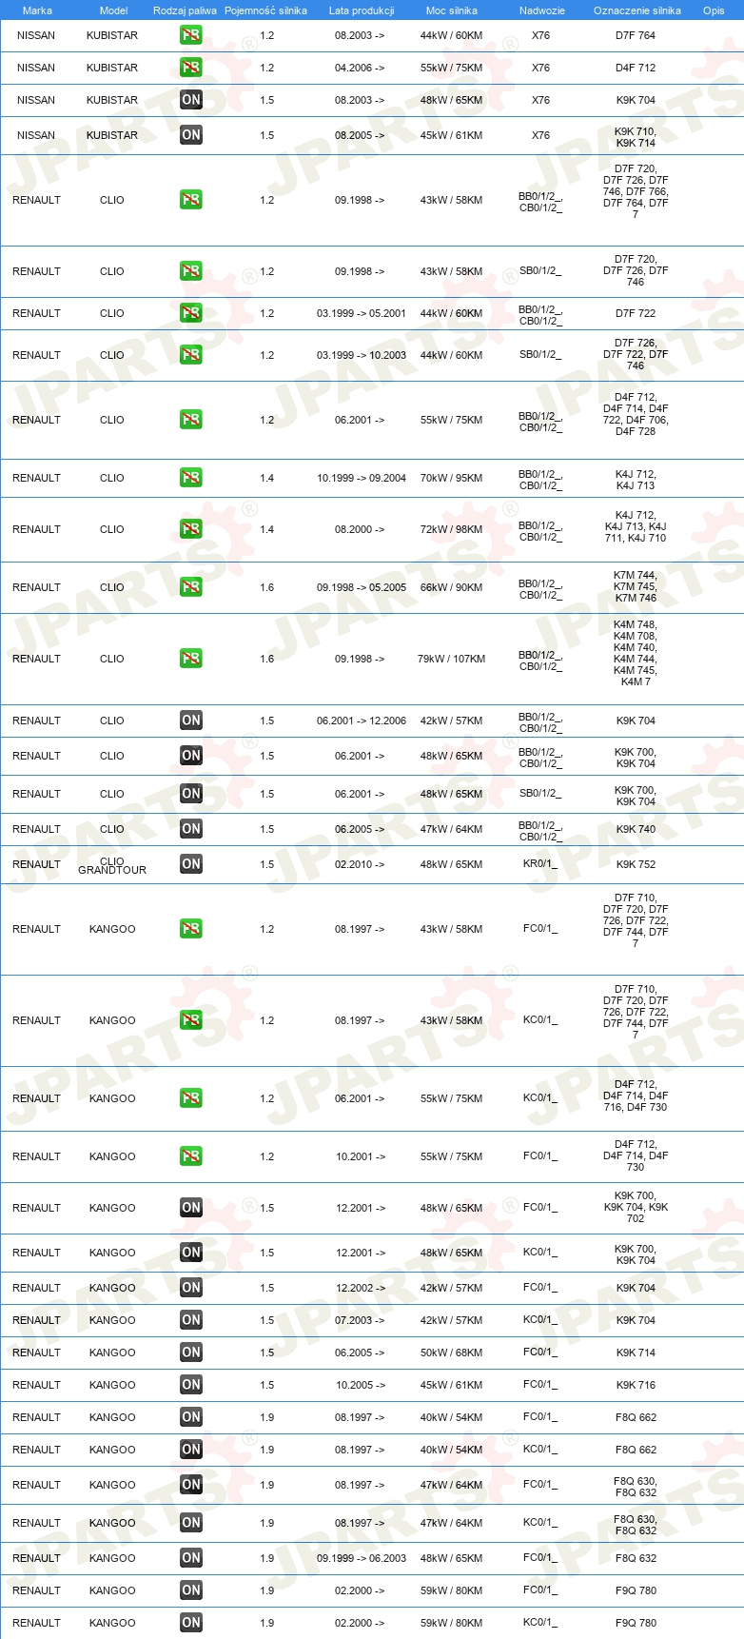Select the engine codes K7M 744, K7M 745, K7M 746
The width and height of the screenshot is (744, 1639).
pyautogui.click(x=636, y=586)
